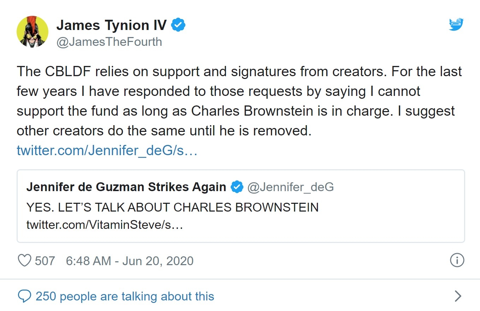Click '250 people are talking about this'
The height and width of the screenshot is (311, 480).
[x=125, y=296]
